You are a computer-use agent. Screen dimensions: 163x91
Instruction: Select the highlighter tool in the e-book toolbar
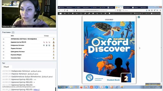tap(85, 13)
